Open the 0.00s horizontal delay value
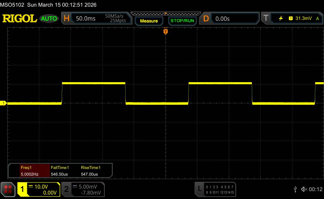The width and height of the screenshot is (324, 199). 222,19
